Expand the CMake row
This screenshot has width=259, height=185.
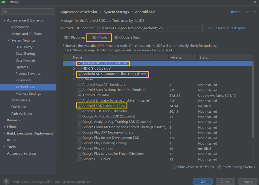74,79
